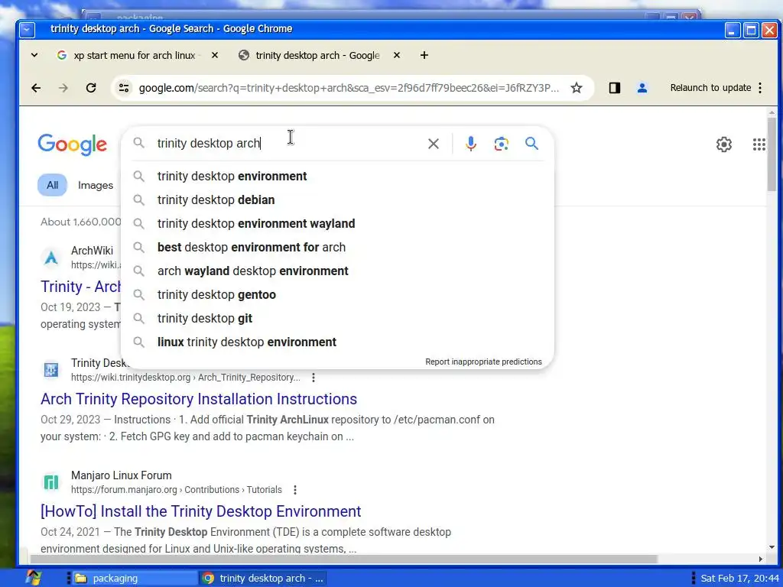Image resolution: width=783 pixels, height=587 pixels.
Task: Close the 'trinity desktop arch' tab
Action: 397,55
